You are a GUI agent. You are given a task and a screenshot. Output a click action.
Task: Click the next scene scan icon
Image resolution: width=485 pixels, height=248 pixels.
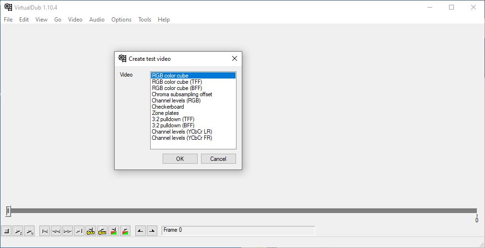pyautogui.click(x=125, y=231)
